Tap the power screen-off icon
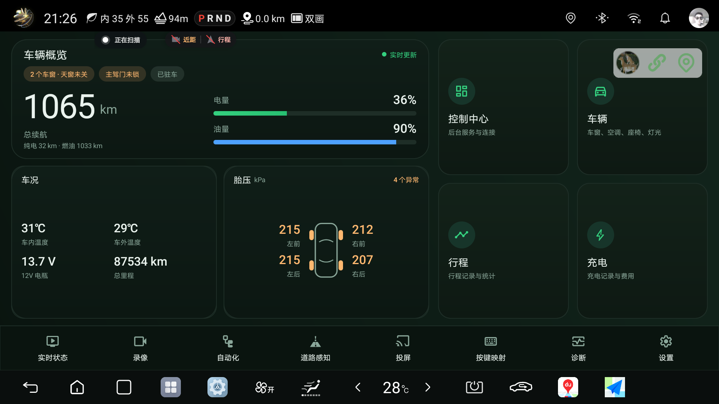 (474, 387)
